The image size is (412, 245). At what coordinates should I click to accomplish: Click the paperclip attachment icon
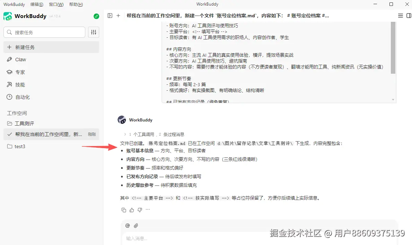click(x=136, y=226)
